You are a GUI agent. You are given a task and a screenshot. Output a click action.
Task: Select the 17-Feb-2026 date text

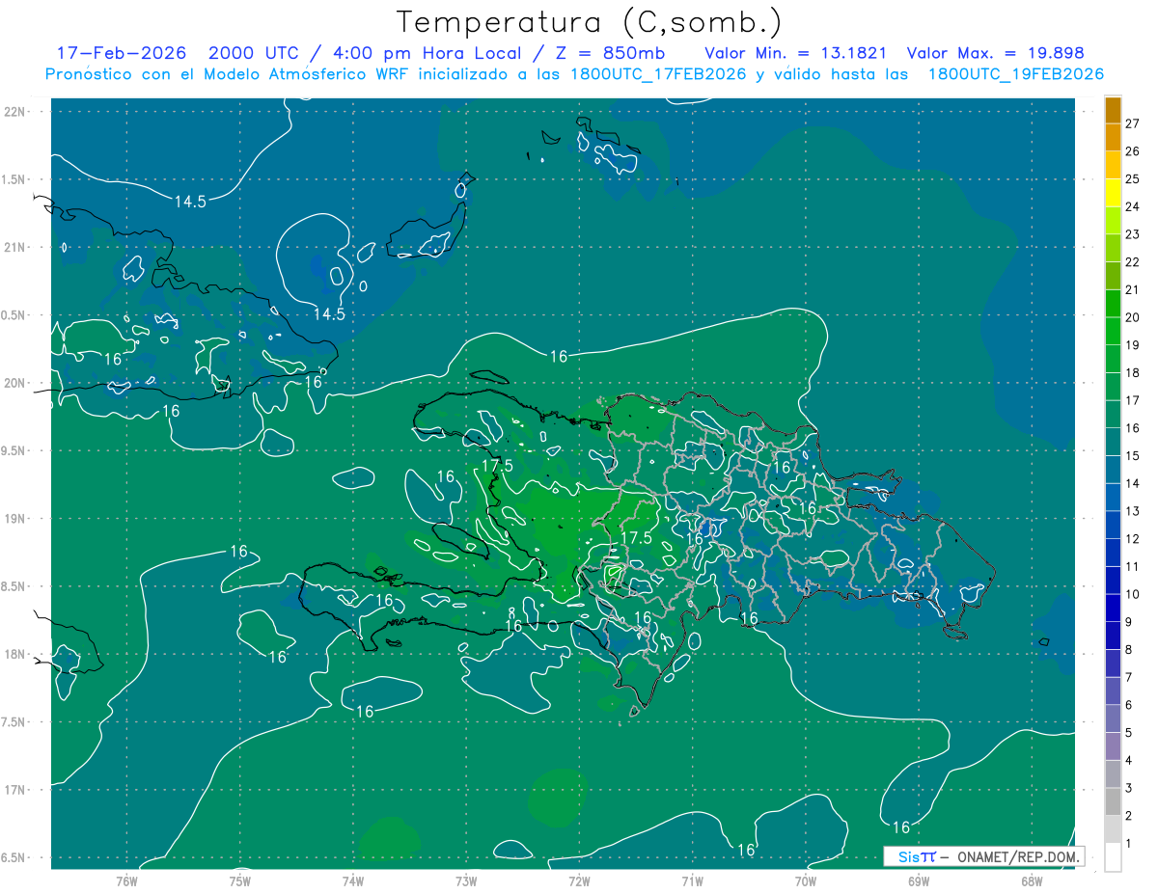point(121,53)
